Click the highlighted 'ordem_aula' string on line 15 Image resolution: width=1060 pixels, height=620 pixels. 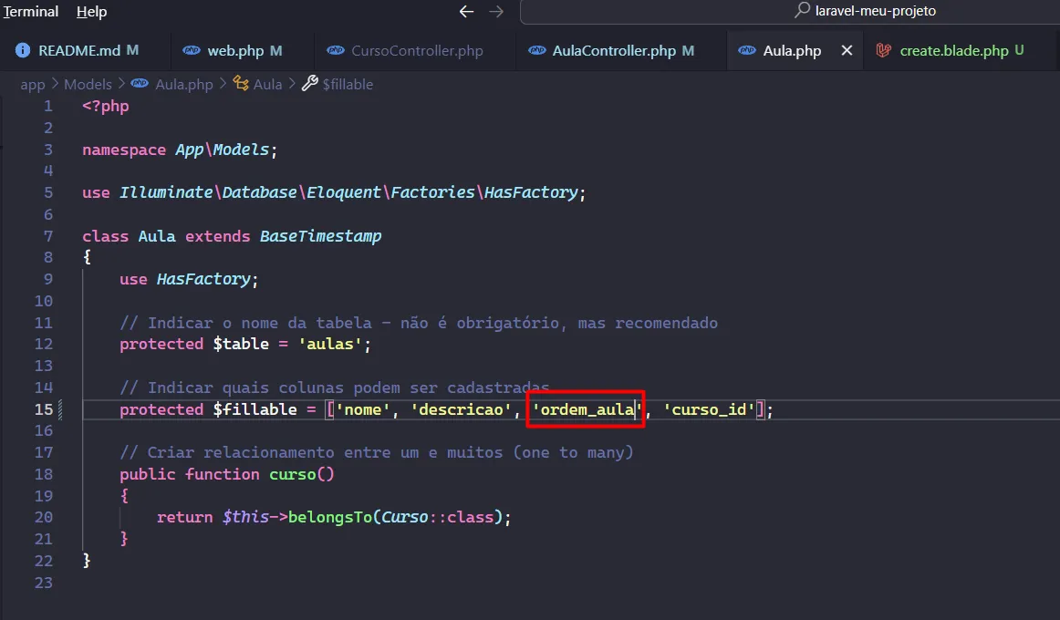(x=585, y=409)
